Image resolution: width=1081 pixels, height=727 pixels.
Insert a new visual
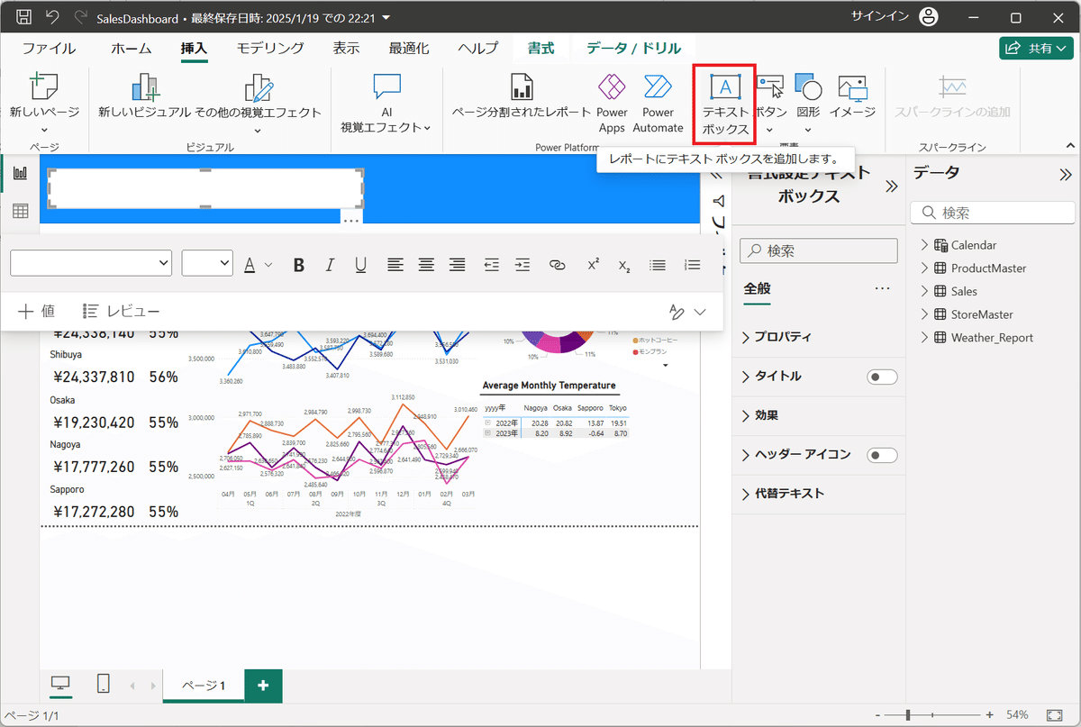144,97
